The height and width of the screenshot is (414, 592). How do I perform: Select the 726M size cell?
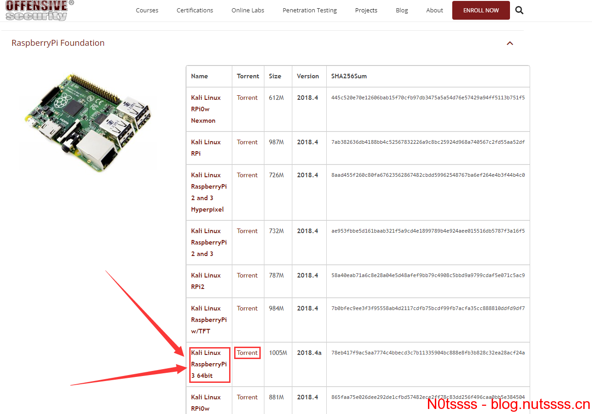click(x=276, y=175)
